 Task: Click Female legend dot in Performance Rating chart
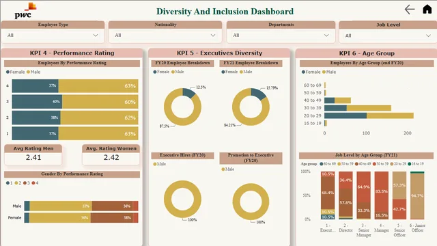[8, 72]
